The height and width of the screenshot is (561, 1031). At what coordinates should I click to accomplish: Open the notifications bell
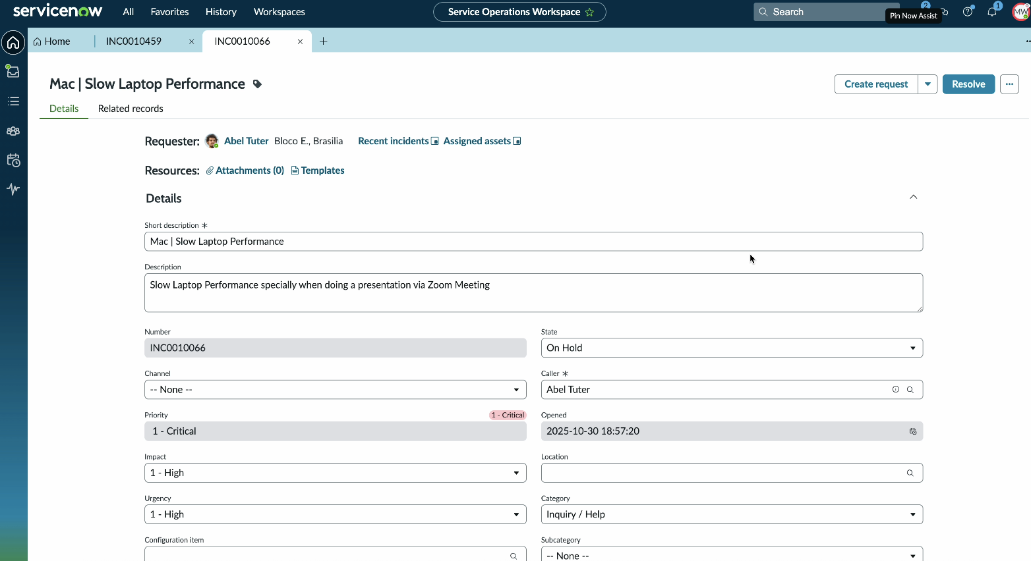[x=992, y=12]
